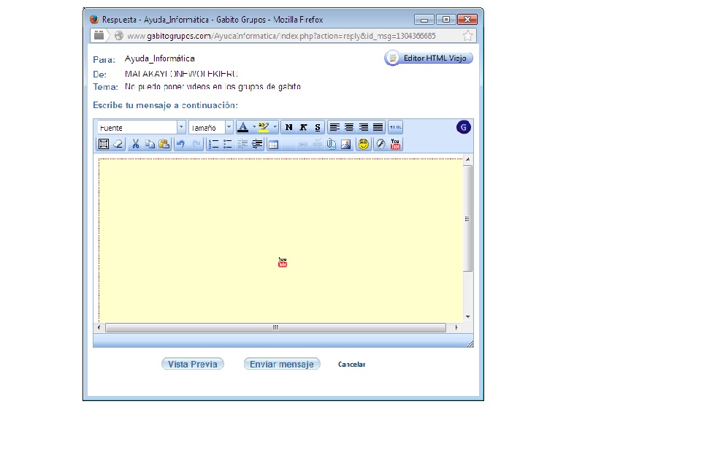Screen dimensions: 723x461
Task: Toggle underline (S) formatting
Action: [x=318, y=127]
